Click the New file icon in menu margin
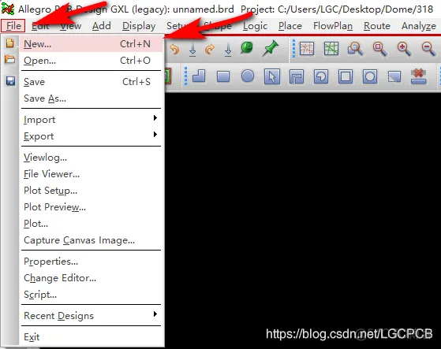The image size is (441, 349). pos(9,43)
